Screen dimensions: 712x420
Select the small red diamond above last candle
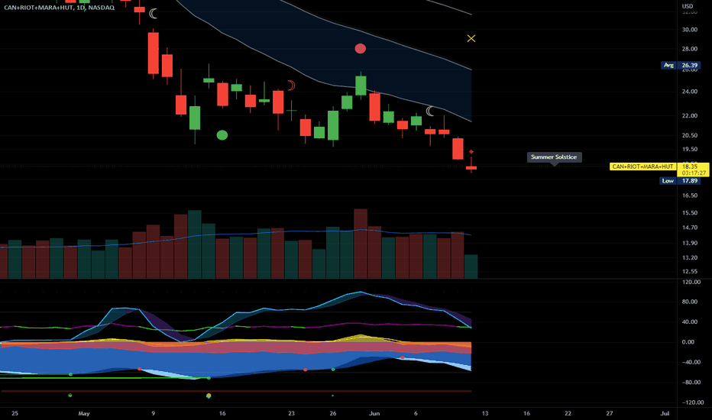pos(471,152)
